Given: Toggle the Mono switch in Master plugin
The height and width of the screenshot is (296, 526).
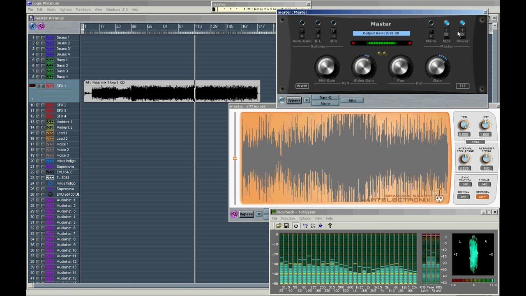Looking at the screenshot, I should [431, 32].
